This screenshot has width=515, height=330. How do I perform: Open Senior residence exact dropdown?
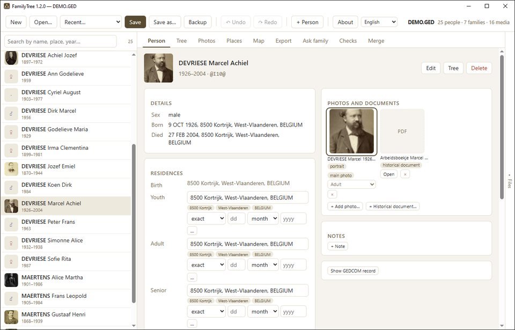click(206, 312)
